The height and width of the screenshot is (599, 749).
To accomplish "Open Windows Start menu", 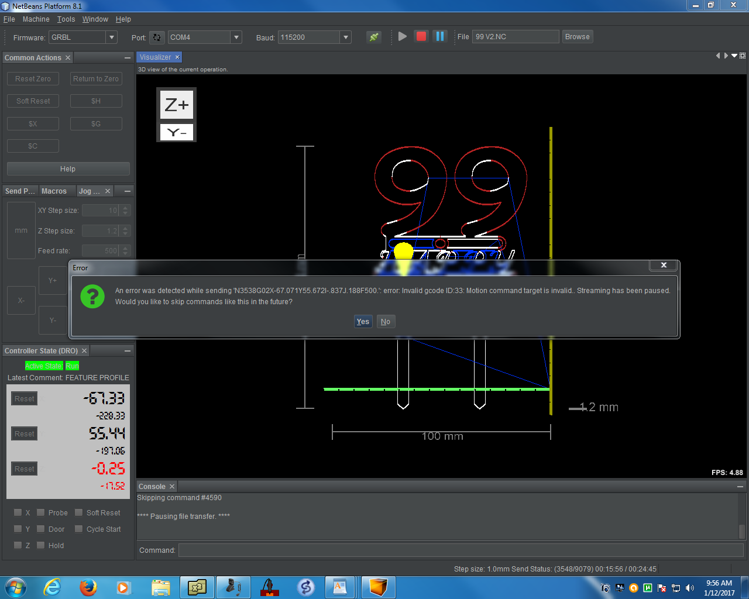I will [15, 587].
